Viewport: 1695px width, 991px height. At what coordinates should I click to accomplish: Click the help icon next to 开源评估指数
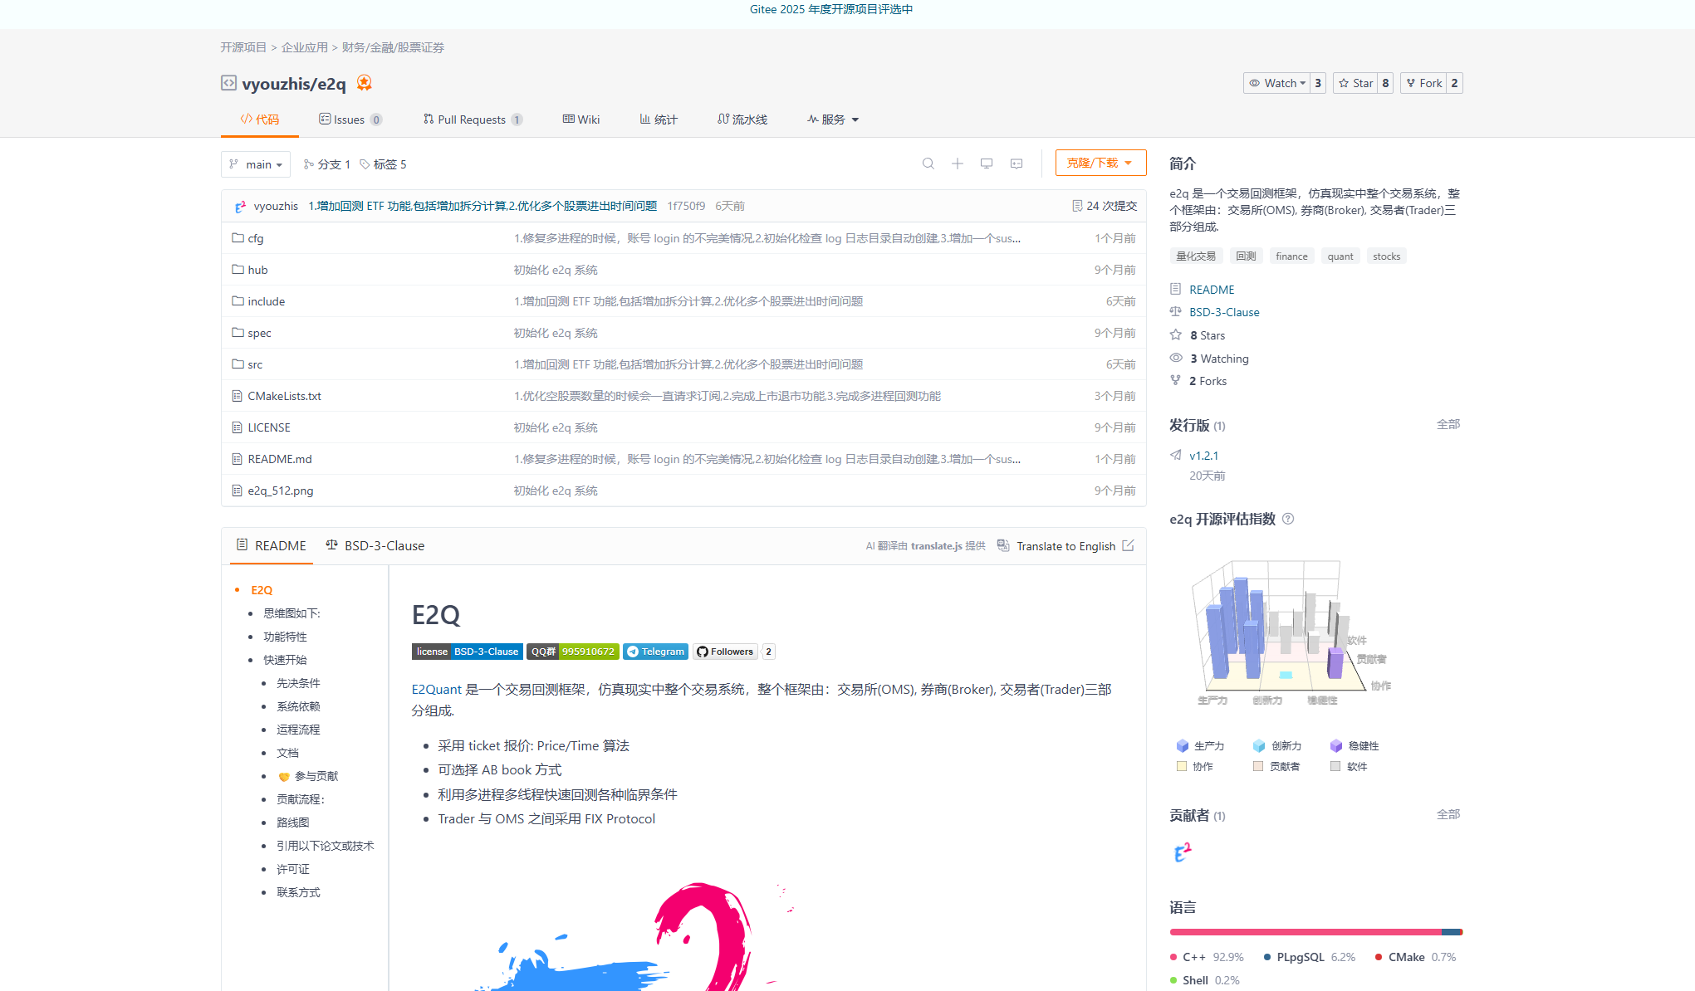pyautogui.click(x=1288, y=519)
